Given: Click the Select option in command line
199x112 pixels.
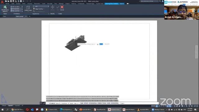Looking at the screenshot, I should point(86,103).
